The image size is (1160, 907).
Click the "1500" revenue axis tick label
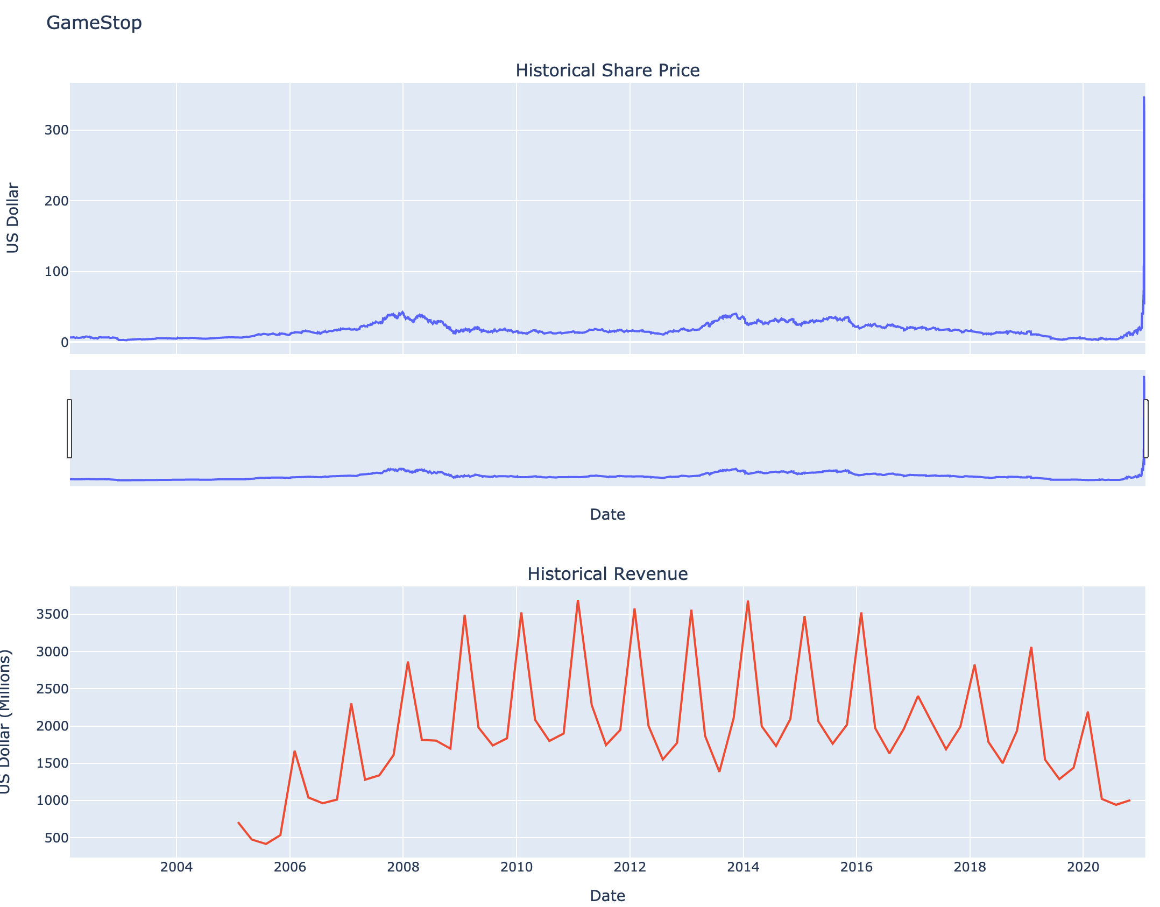[x=52, y=763]
